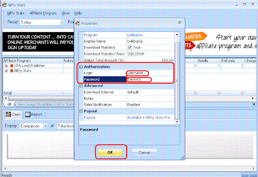Select Sales Notification Enabled value
This screenshot has height=177, width=258.
134,105
